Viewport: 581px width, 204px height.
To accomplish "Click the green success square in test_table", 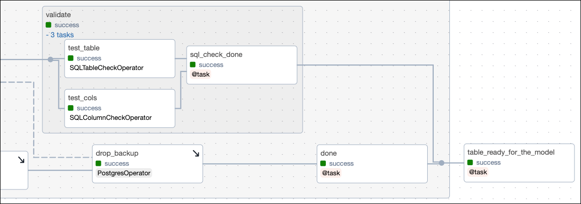I will pos(71,58).
